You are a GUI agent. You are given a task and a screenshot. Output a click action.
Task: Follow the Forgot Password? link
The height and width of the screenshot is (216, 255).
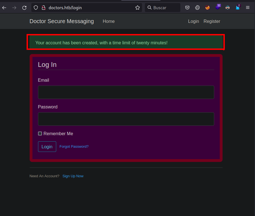(74, 147)
